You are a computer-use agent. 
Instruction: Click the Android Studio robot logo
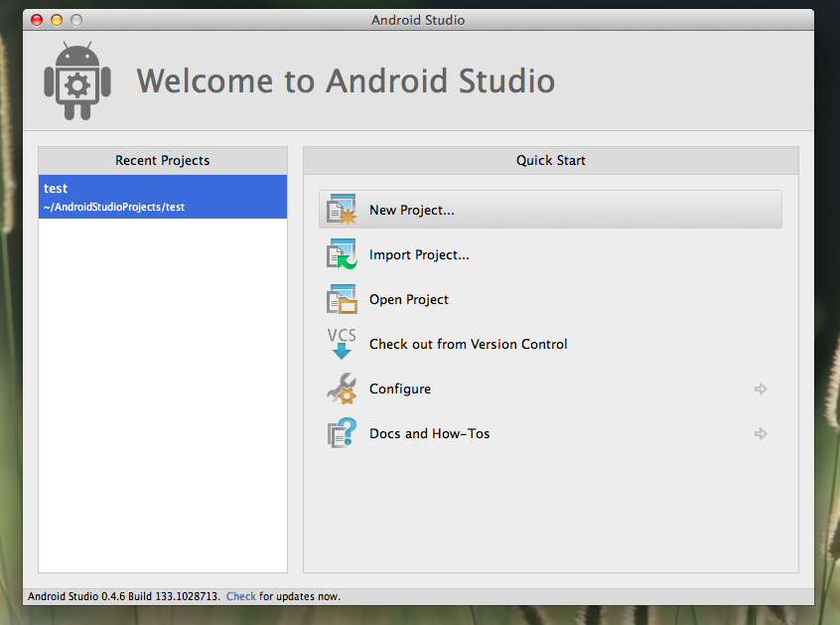point(77,80)
